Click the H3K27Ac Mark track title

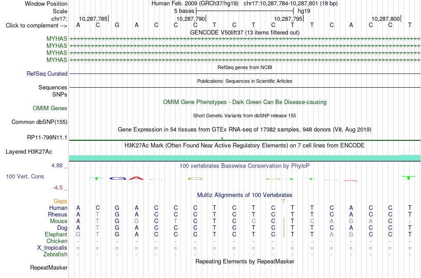(x=245, y=146)
